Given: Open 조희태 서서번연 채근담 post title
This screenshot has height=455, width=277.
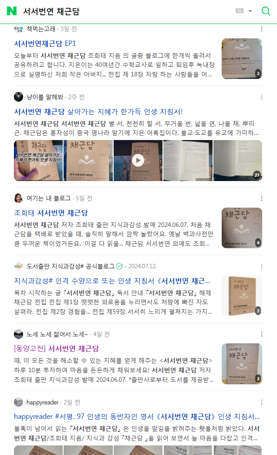Looking at the screenshot, I should pyautogui.click(x=51, y=213).
